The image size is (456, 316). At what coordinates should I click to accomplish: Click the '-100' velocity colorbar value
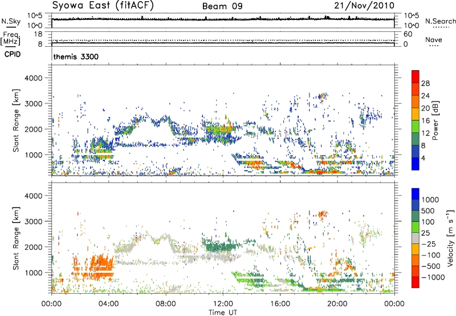pos(431,255)
